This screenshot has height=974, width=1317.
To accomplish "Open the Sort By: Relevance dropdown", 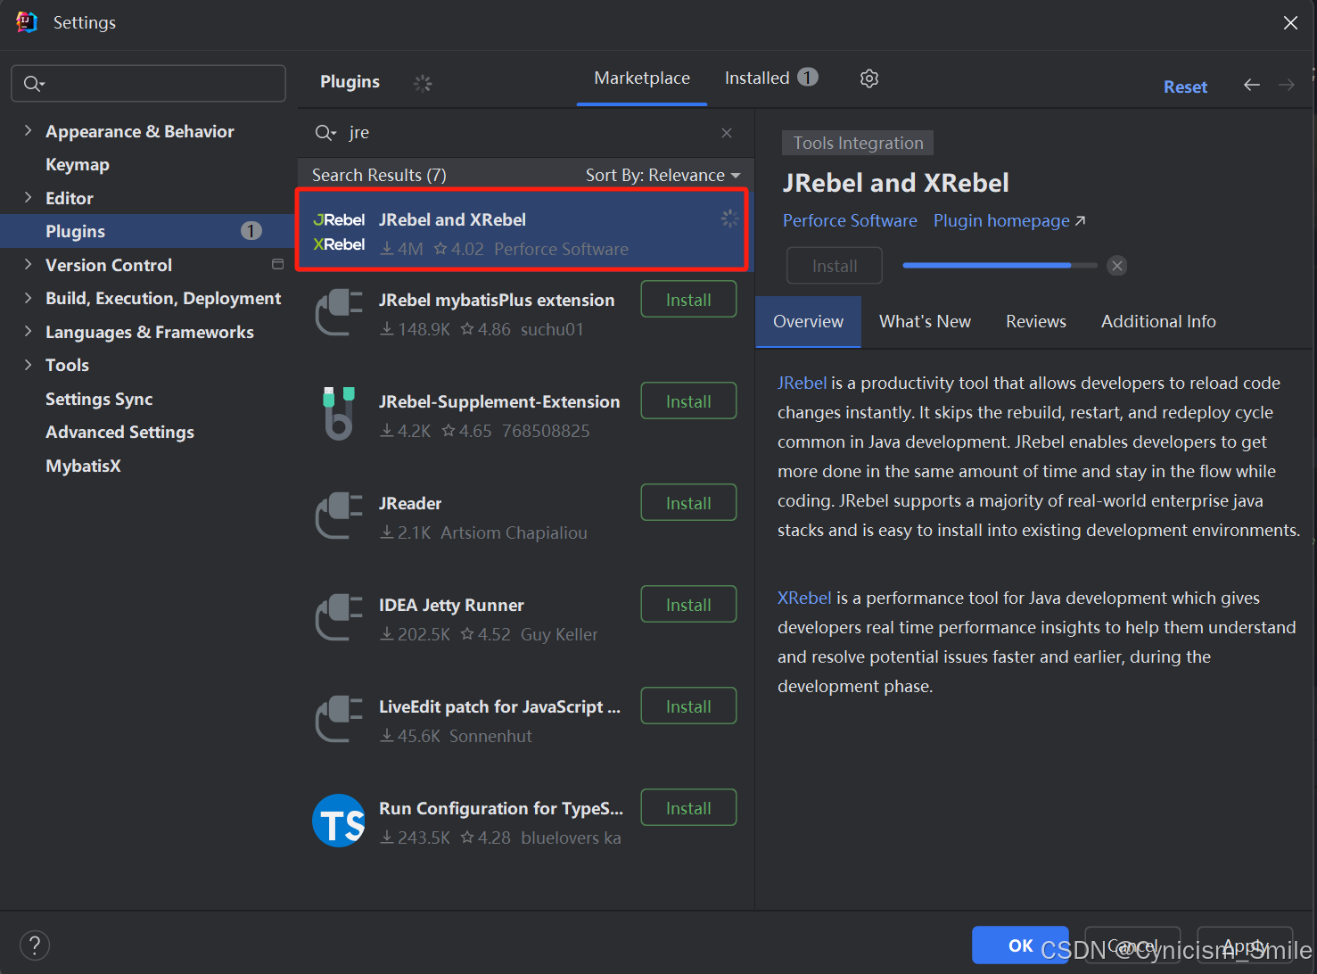I will point(663,176).
